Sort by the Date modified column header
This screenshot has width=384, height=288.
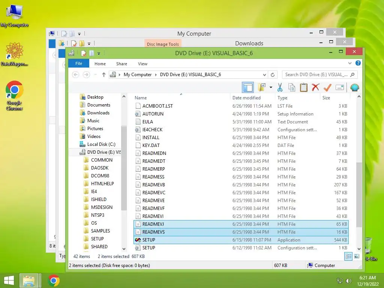[246, 98]
